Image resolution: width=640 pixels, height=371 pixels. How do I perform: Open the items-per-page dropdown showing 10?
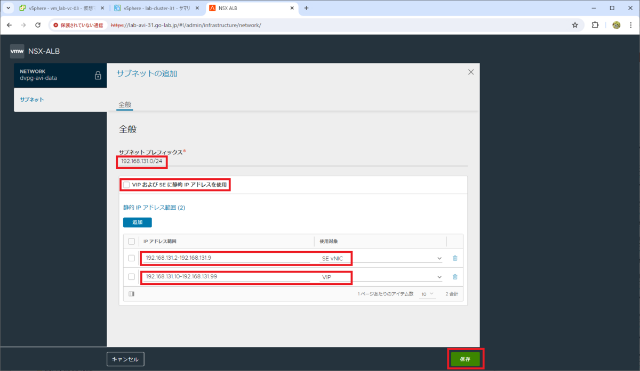[427, 294]
